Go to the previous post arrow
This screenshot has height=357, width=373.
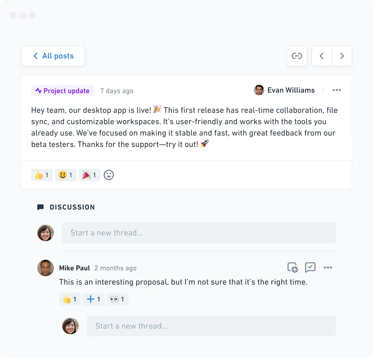point(322,56)
